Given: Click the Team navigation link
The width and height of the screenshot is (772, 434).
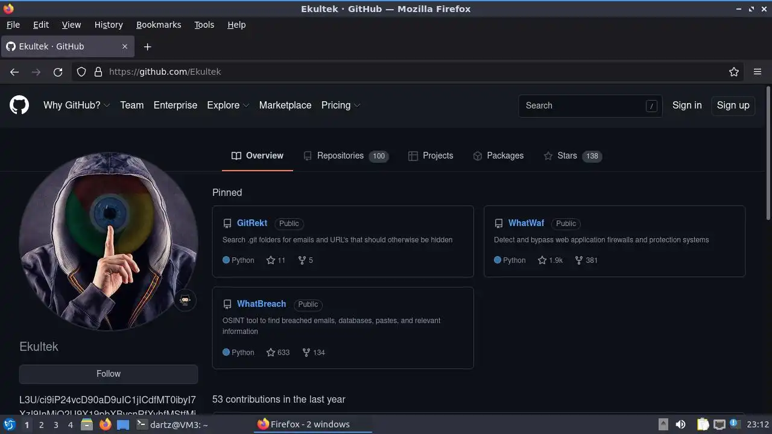Looking at the screenshot, I should click(x=131, y=105).
